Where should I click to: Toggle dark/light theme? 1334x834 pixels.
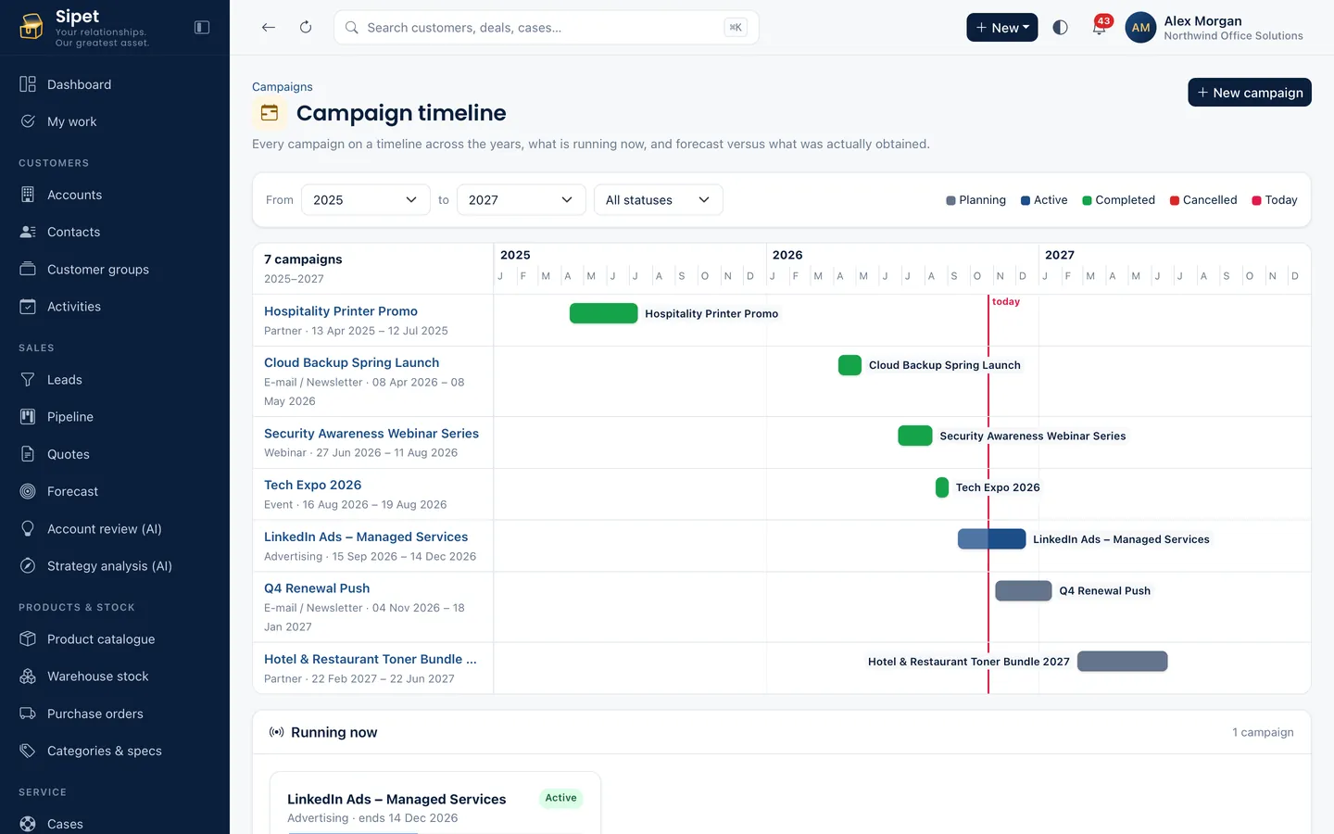(1061, 28)
